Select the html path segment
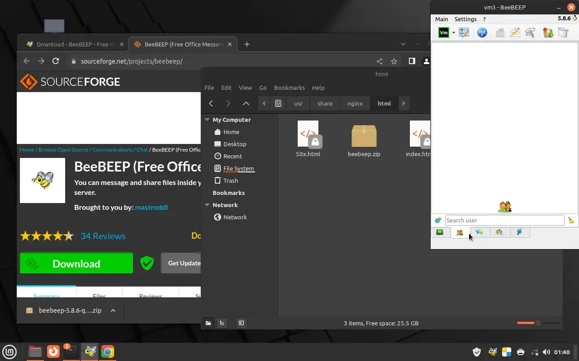 coord(384,103)
